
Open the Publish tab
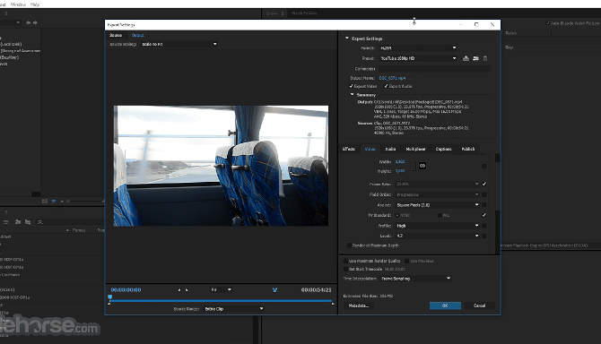point(467,149)
